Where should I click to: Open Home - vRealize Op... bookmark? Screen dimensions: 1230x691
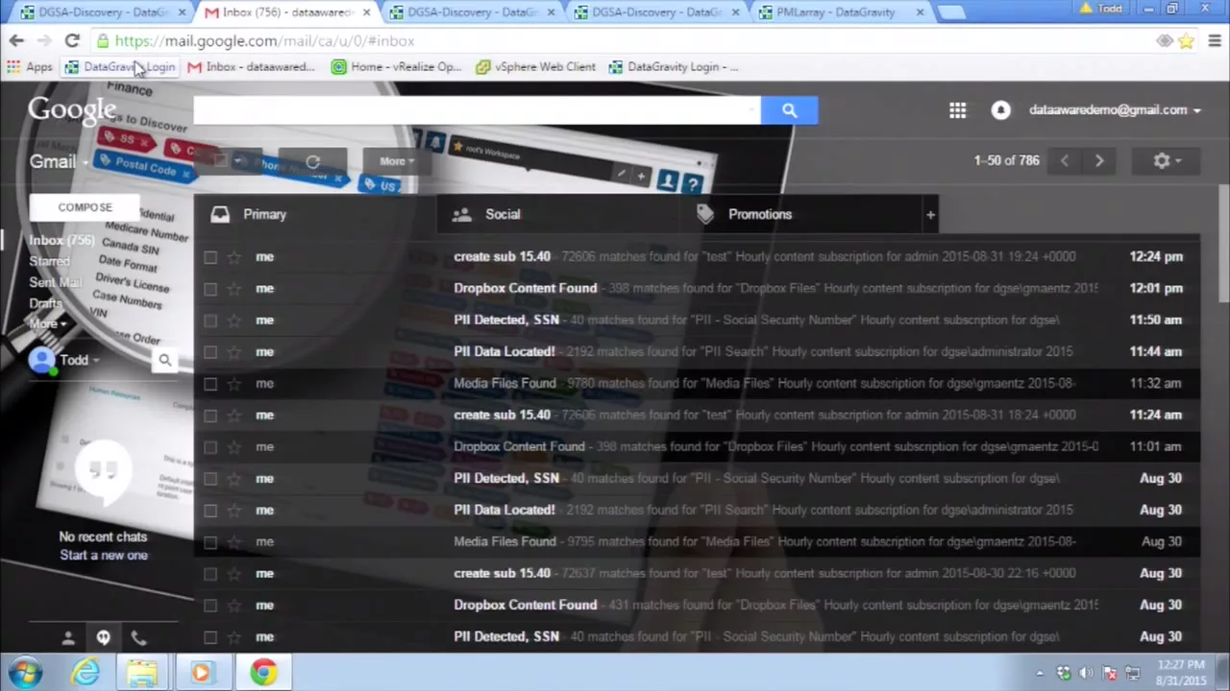click(396, 67)
